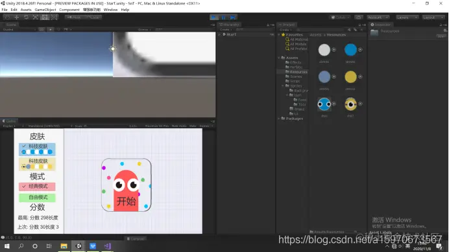Lock the Inspector panel
This screenshot has height=252, width=449.
[x=441, y=25]
